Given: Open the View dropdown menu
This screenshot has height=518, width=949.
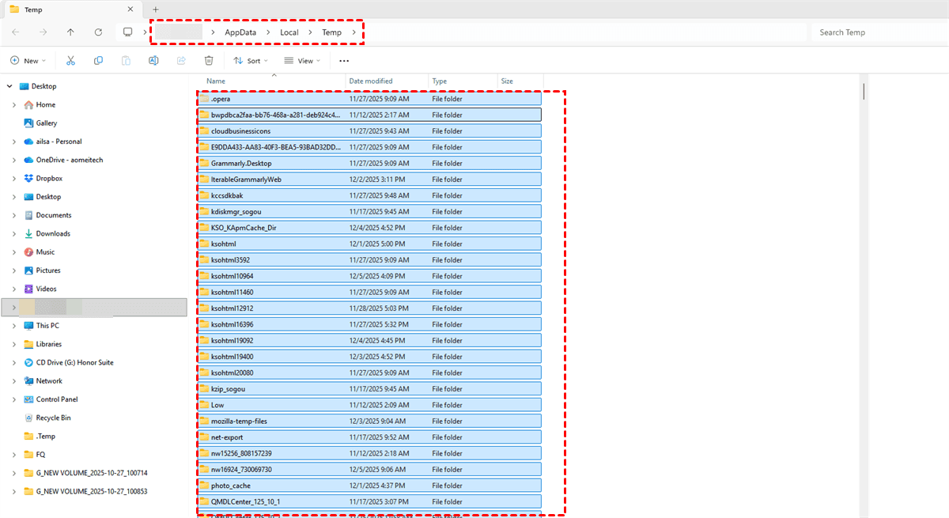Looking at the screenshot, I should pos(302,61).
